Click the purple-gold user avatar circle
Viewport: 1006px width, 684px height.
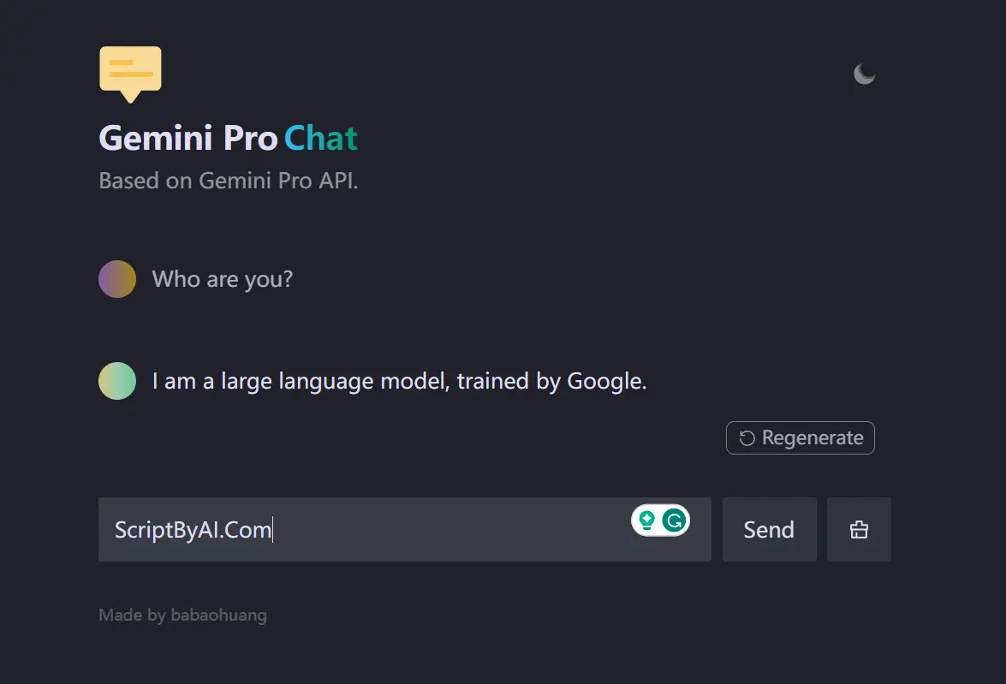[117, 279]
